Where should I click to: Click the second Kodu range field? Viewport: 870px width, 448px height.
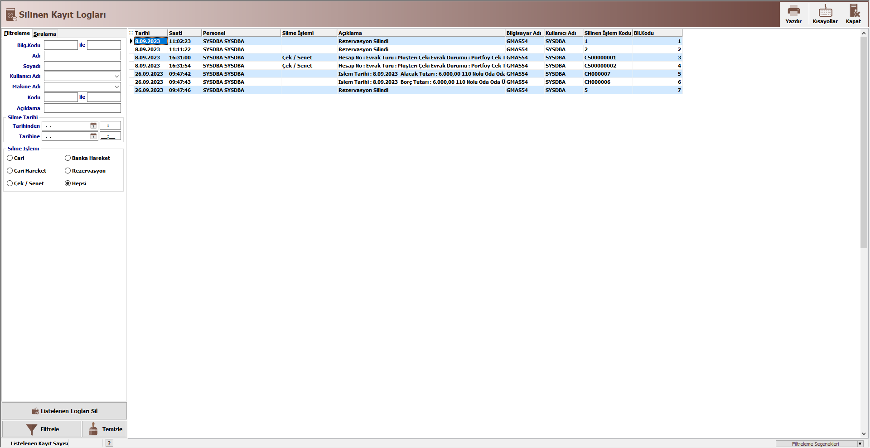(104, 97)
